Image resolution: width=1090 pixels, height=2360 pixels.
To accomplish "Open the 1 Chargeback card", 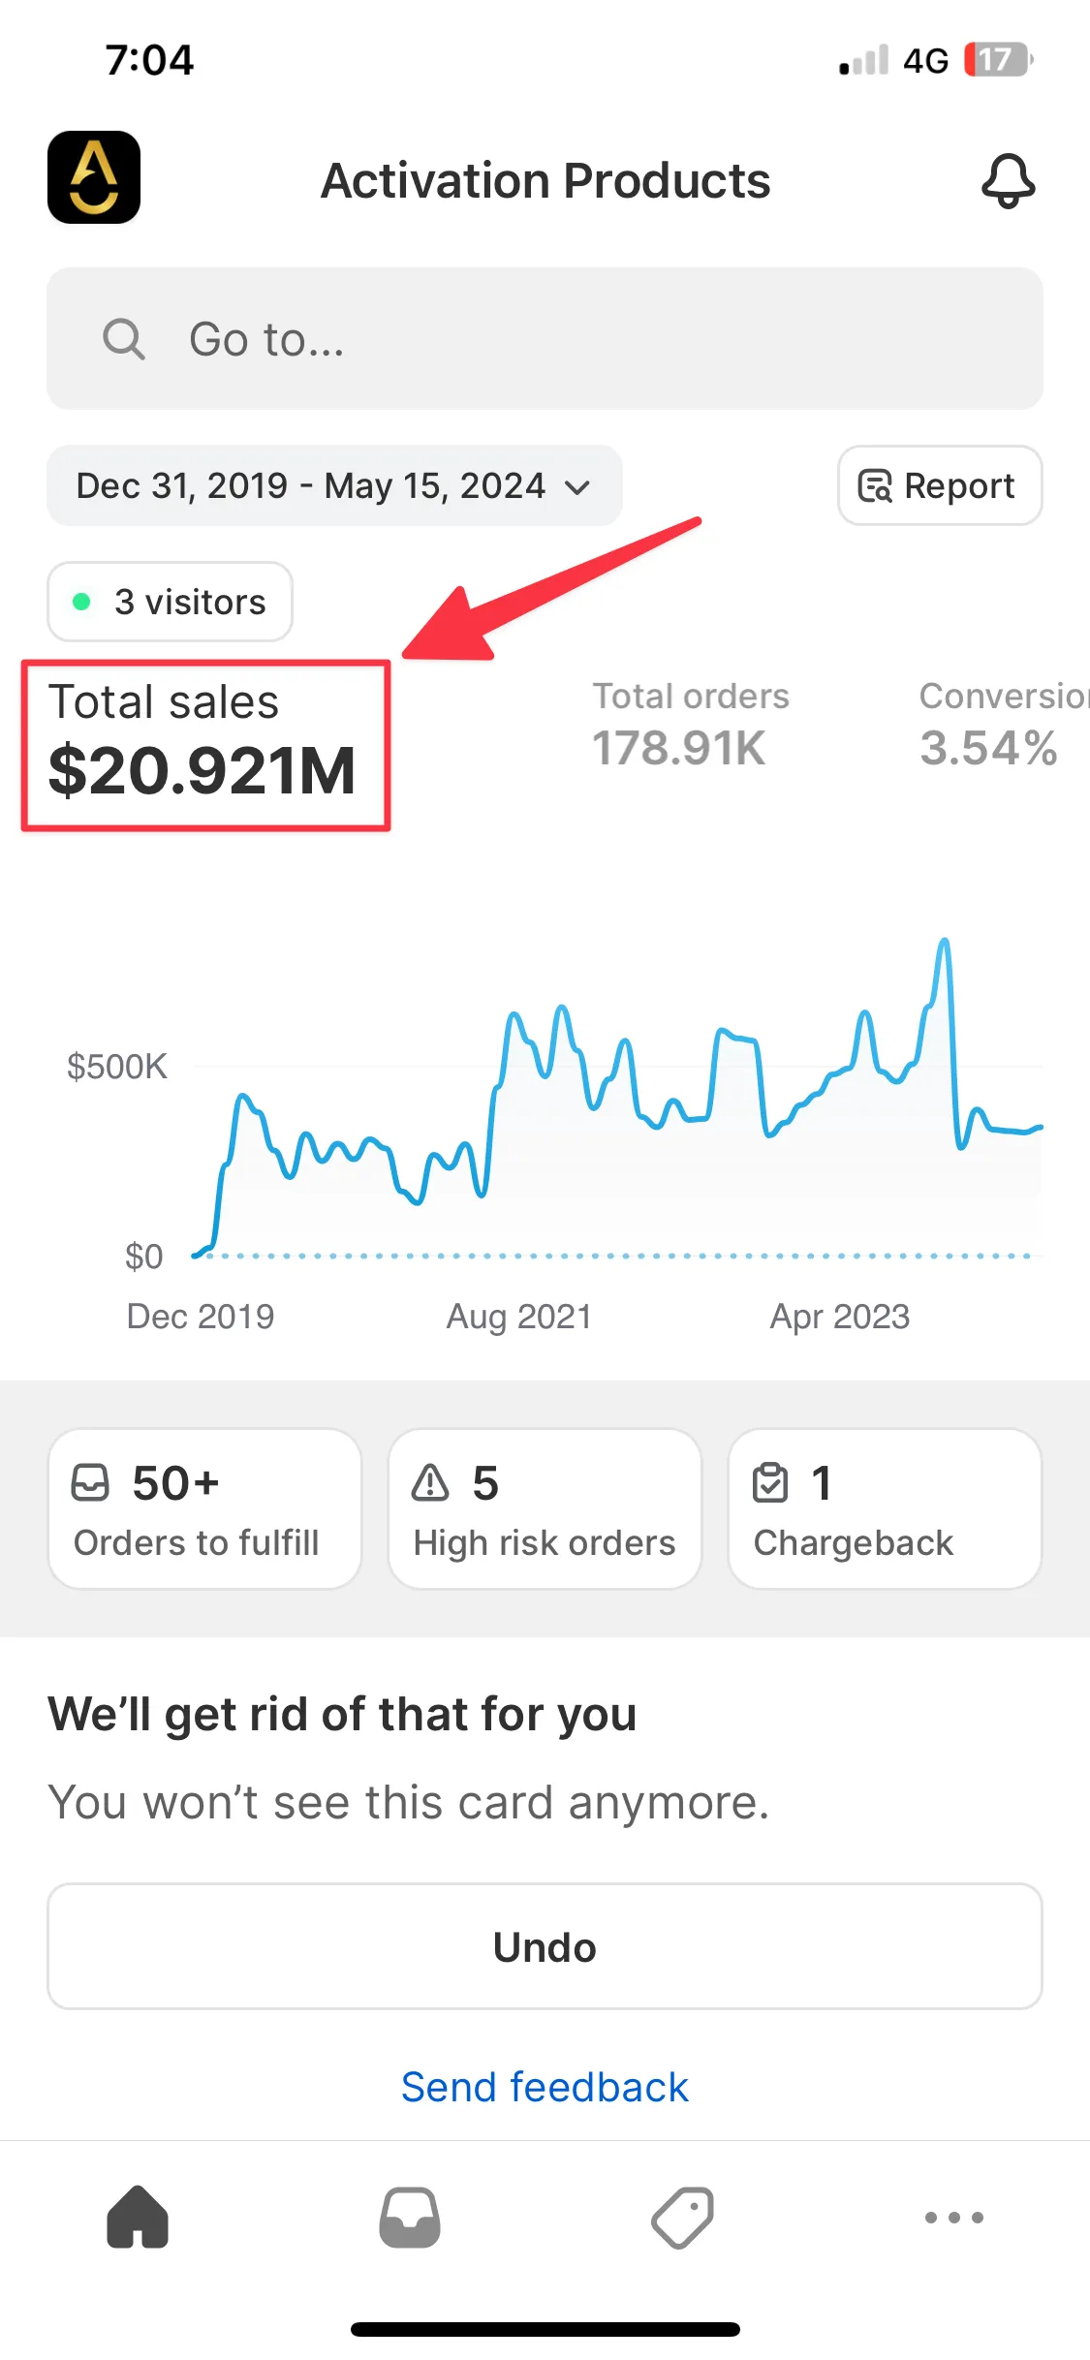I will [x=885, y=1508].
